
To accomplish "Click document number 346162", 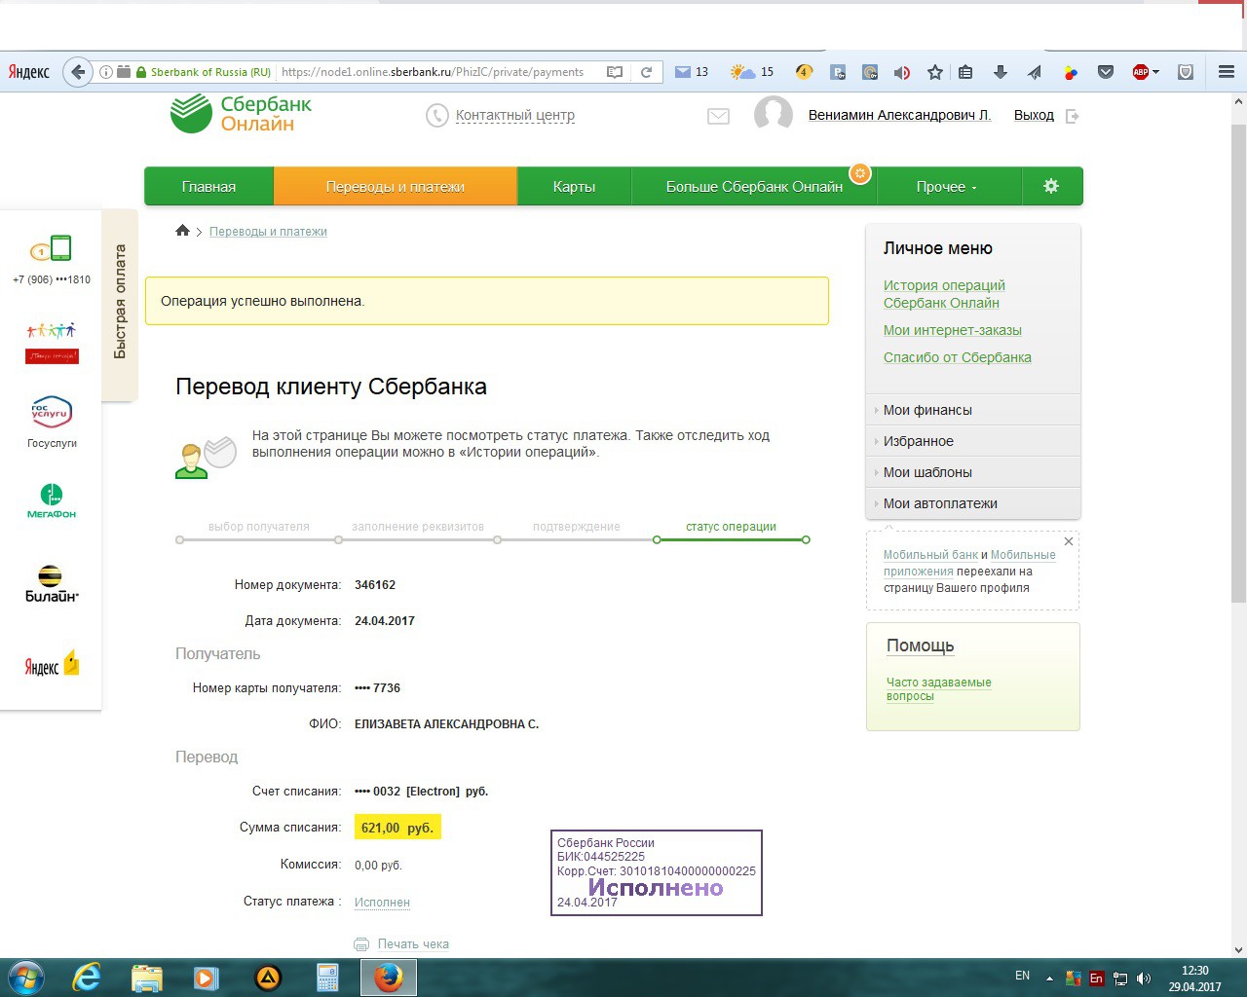I will pos(375,585).
